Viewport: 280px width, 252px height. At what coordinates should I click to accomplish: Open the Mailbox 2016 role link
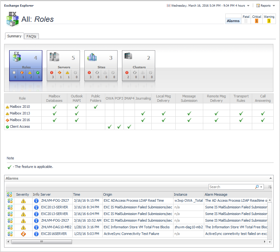(20, 120)
